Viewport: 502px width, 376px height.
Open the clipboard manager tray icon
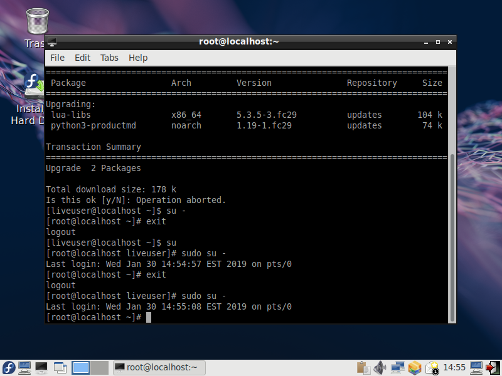point(363,368)
